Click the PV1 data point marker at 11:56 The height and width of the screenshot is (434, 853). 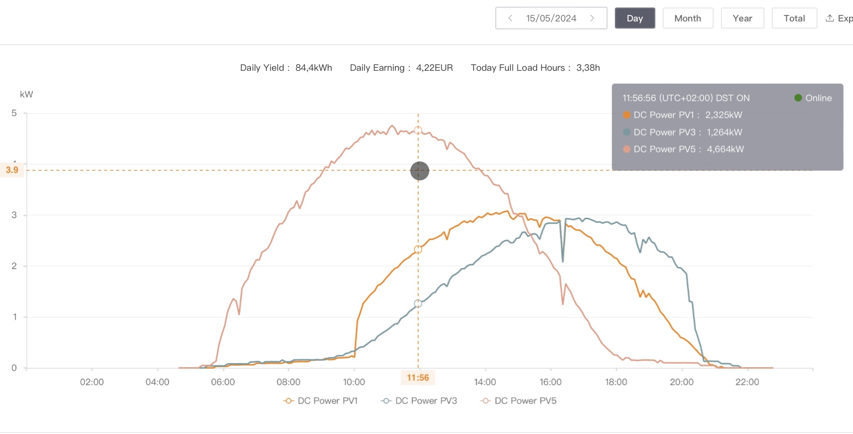(x=418, y=250)
